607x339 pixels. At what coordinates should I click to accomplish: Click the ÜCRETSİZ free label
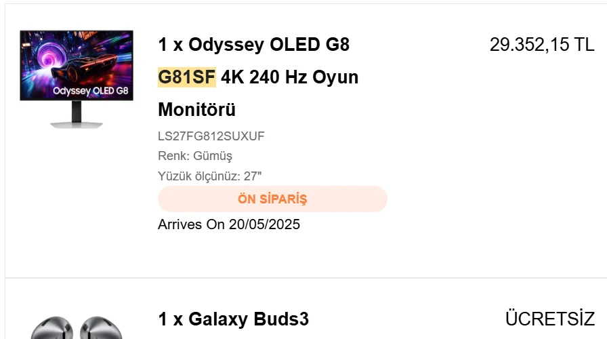click(550, 319)
